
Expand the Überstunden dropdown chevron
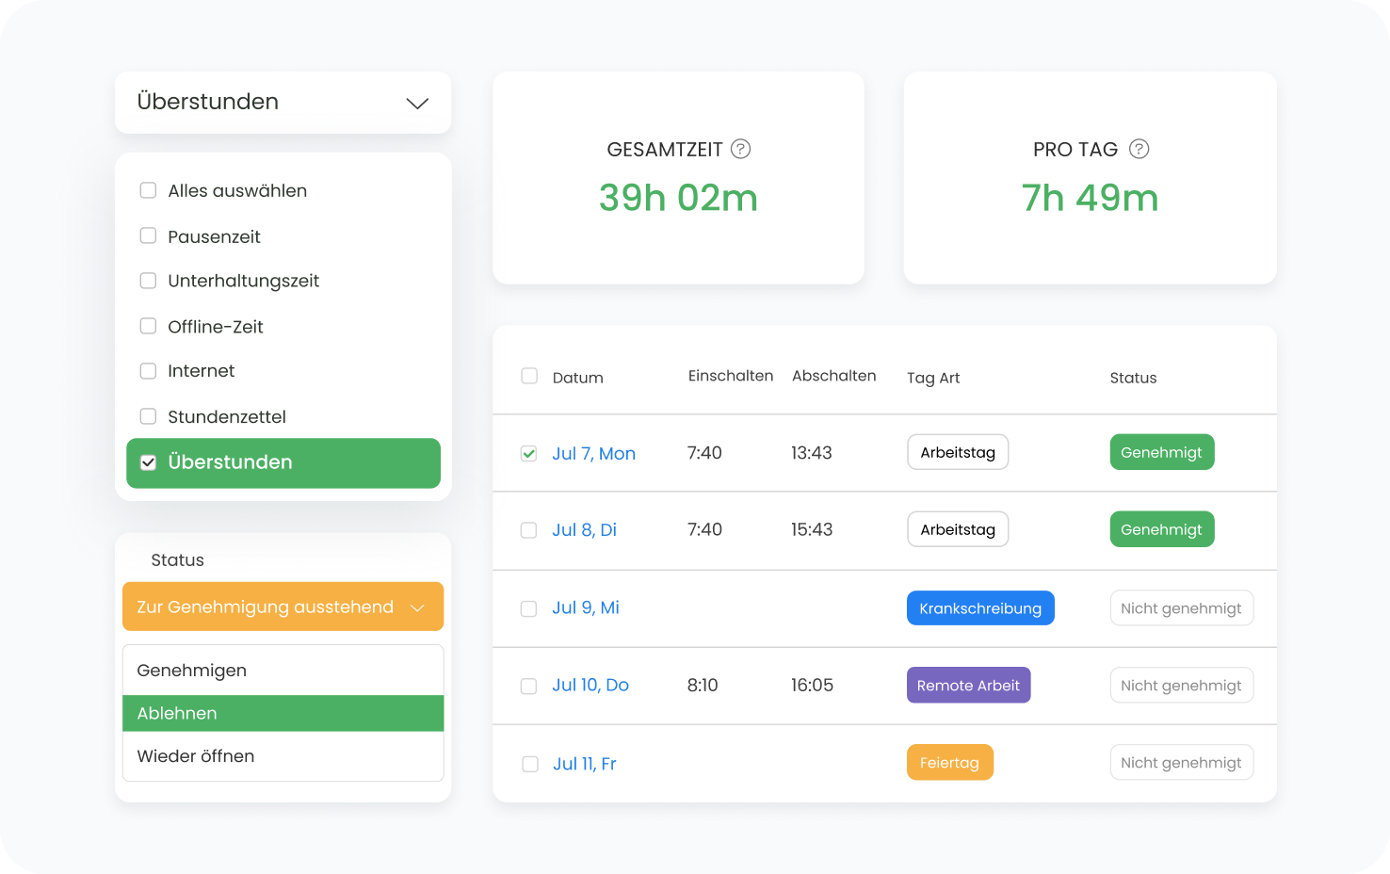(x=417, y=103)
